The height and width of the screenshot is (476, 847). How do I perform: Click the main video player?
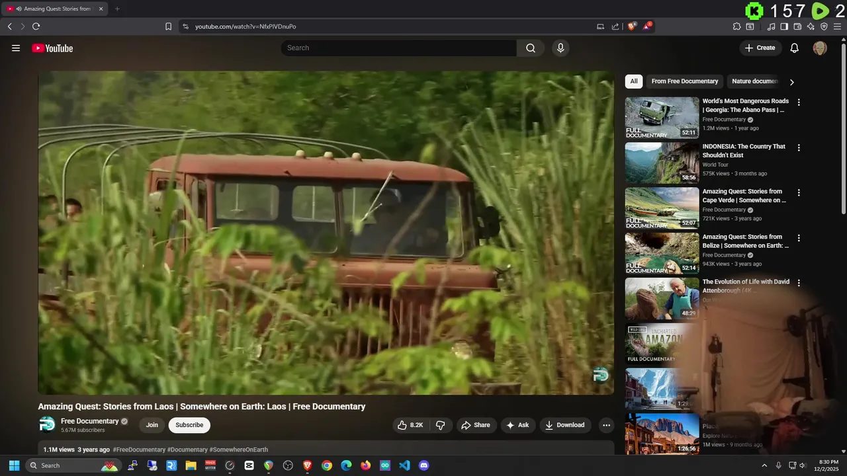tap(326, 233)
